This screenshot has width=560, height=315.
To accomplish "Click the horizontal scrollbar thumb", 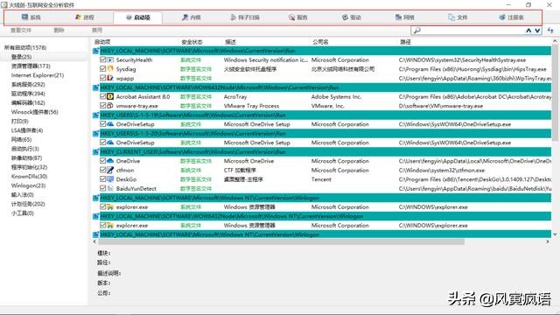I will 281,241.
